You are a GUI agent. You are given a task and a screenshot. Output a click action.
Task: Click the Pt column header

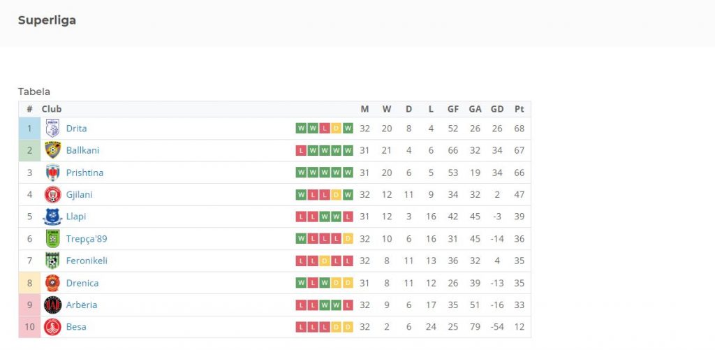(x=519, y=109)
